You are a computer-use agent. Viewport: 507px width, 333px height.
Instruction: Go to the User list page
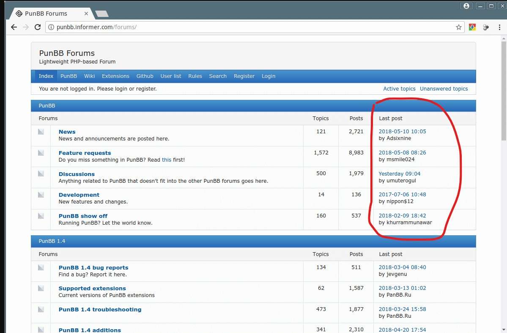pos(170,76)
